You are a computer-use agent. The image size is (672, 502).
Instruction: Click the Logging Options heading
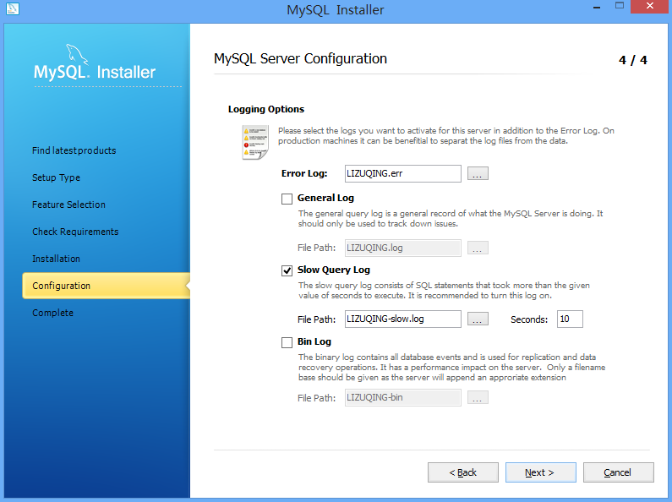[266, 109]
